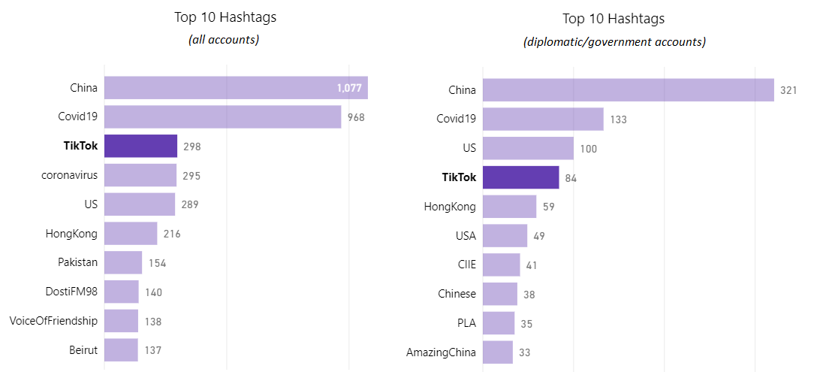Image resolution: width=817 pixels, height=372 pixels.
Task: Click the US bar valued 100
Action: [x=529, y=148]
